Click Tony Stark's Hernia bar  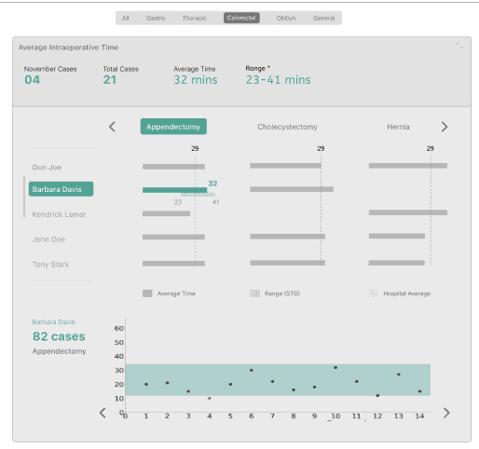pyautogui.click(x=397, y=263)
